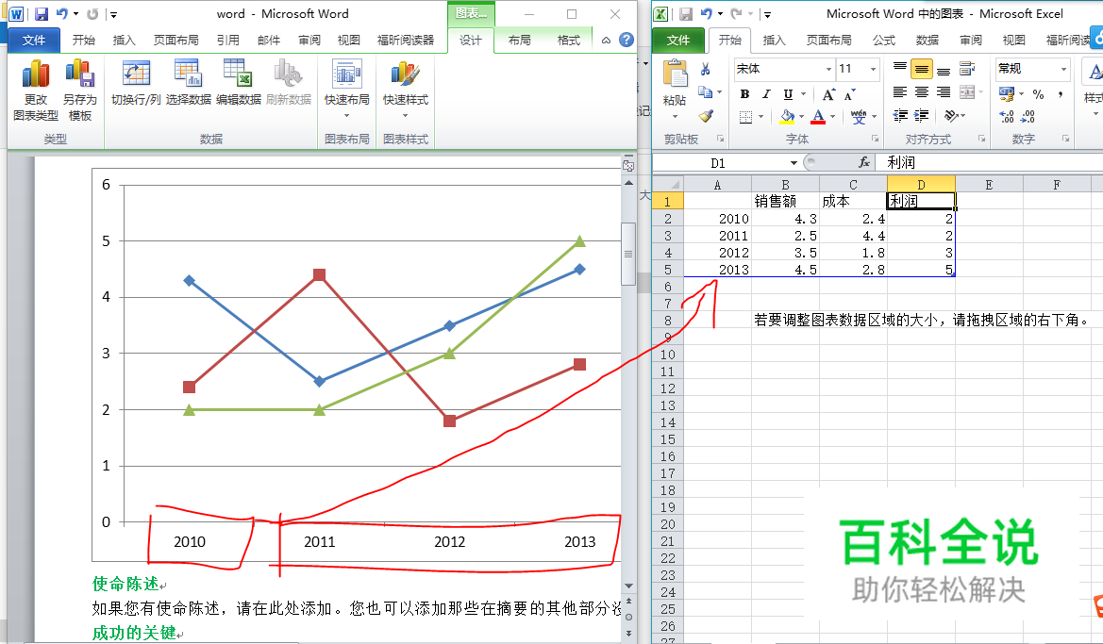Collapse the Word ribbon with the caret icon

(x=606, y=41)
